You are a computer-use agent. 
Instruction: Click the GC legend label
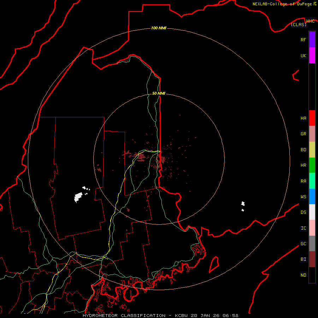[x=303, y=244]
